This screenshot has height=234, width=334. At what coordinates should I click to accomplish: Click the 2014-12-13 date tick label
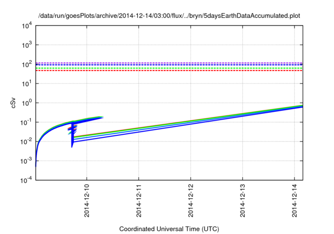[243, 201]
